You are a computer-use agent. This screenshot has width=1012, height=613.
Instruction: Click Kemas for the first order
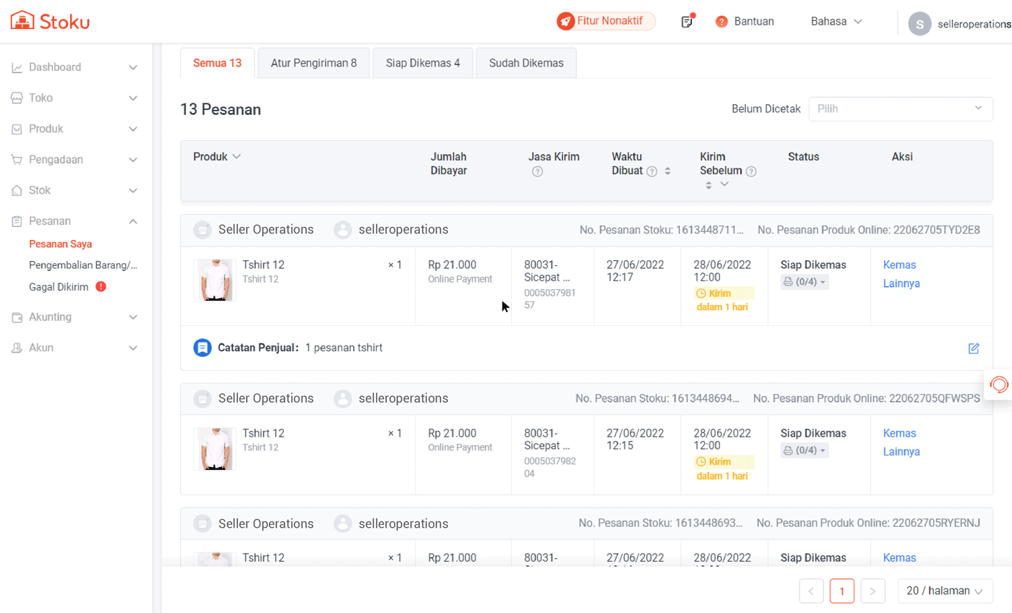899,265
